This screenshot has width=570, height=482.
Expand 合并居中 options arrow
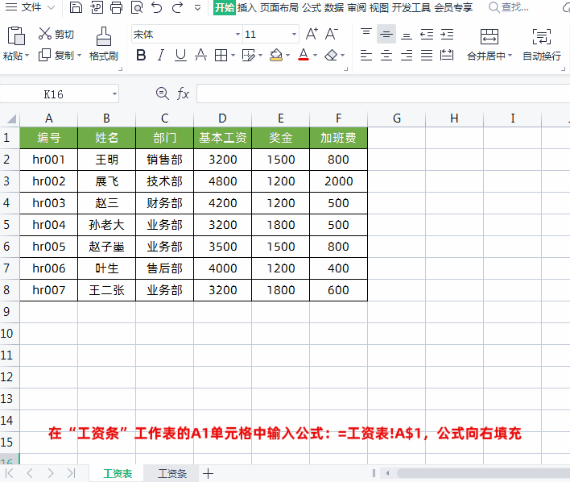point(510,56)
